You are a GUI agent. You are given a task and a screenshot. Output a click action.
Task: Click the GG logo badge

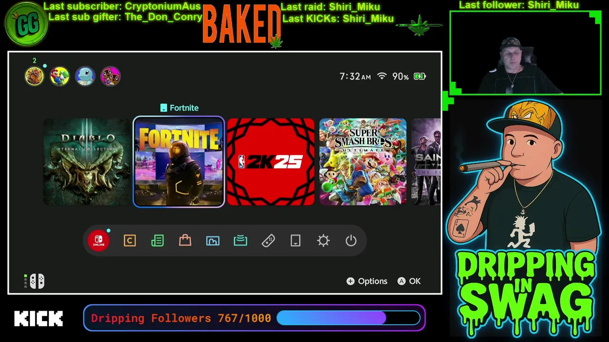pos(26,25)
